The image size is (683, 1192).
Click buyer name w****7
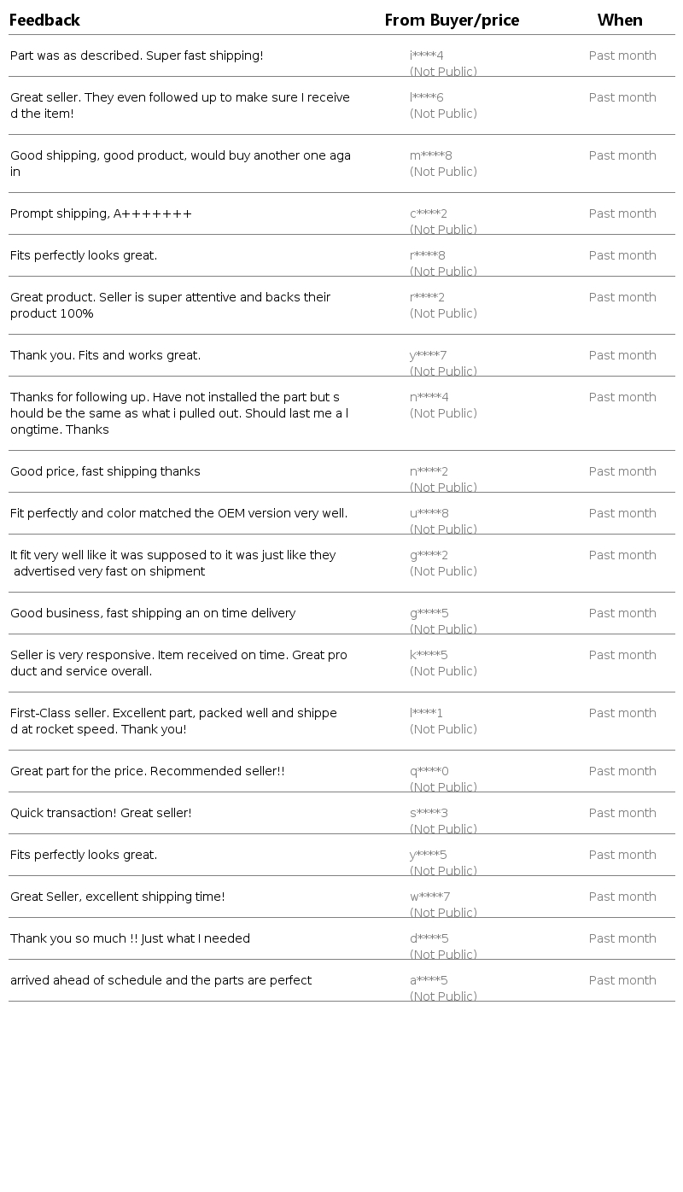[430, 897]
